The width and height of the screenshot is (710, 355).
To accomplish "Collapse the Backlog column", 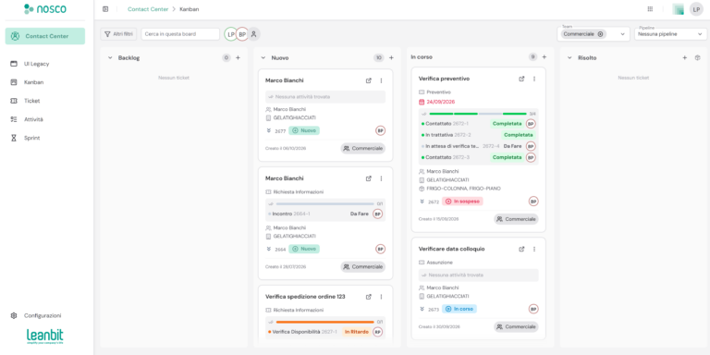I will (x=110, y=58).
